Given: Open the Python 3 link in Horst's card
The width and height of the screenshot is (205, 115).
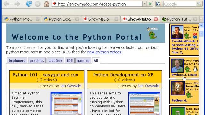Looking at the screenshot, I should click(179, 75).
